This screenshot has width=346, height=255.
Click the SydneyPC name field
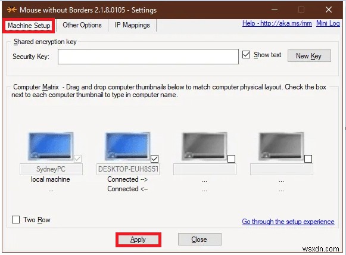[x=51, y=169]
